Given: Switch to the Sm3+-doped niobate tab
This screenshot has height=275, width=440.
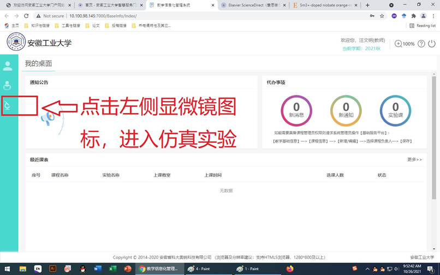Looking at the screenshot, I should tap(324, 5).
